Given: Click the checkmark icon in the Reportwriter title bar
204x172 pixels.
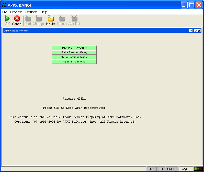Looking at the screenshot, I should coord(195,31).
